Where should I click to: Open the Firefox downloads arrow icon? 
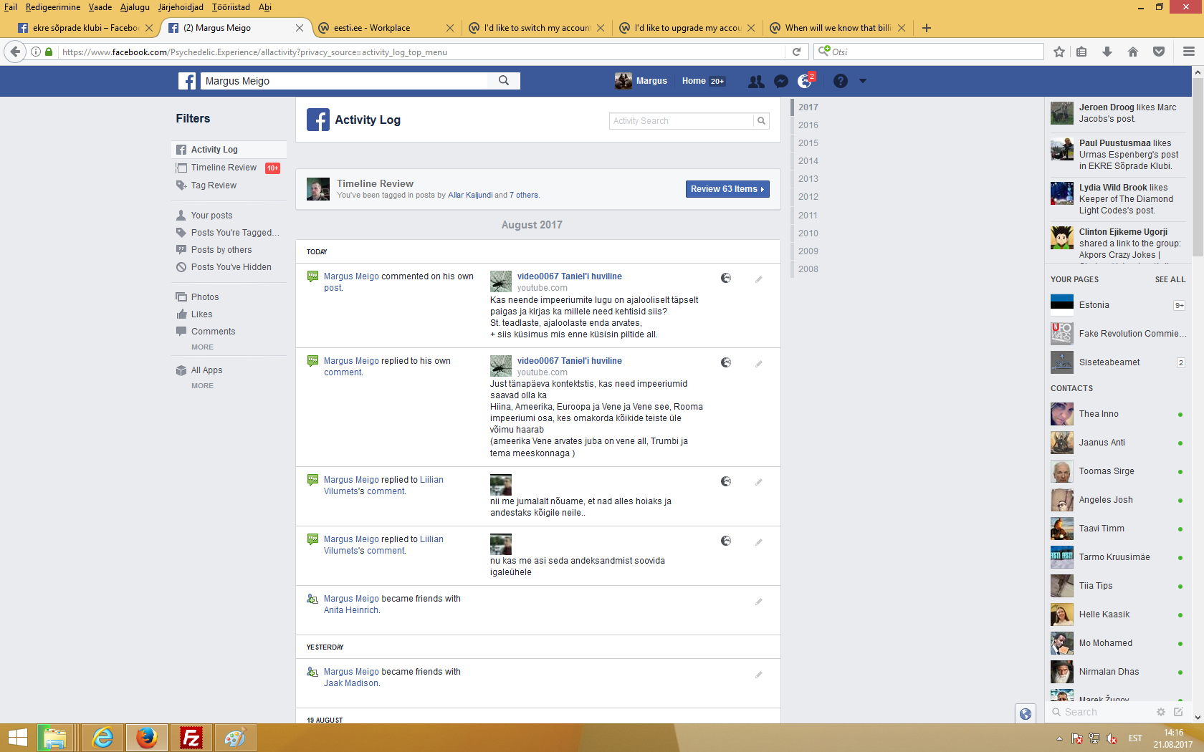pos(1107,52)
